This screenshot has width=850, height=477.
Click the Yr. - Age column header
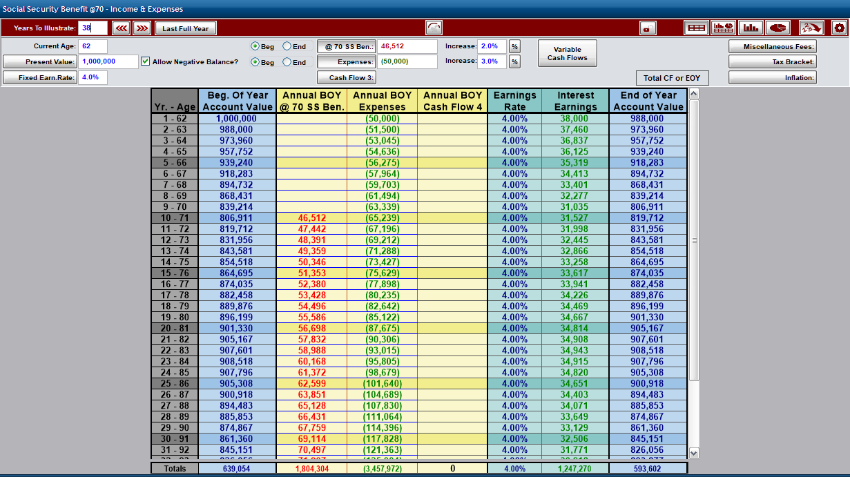pyautogui.click(x=175, y=101)
